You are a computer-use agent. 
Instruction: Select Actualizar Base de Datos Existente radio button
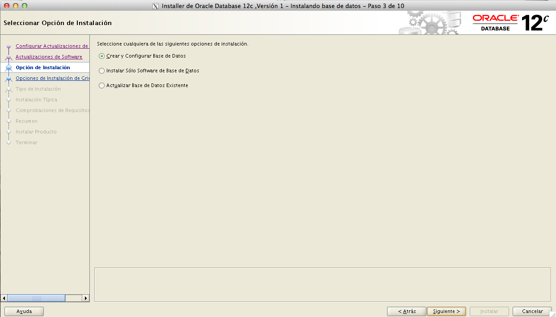(x=102, y=86)
